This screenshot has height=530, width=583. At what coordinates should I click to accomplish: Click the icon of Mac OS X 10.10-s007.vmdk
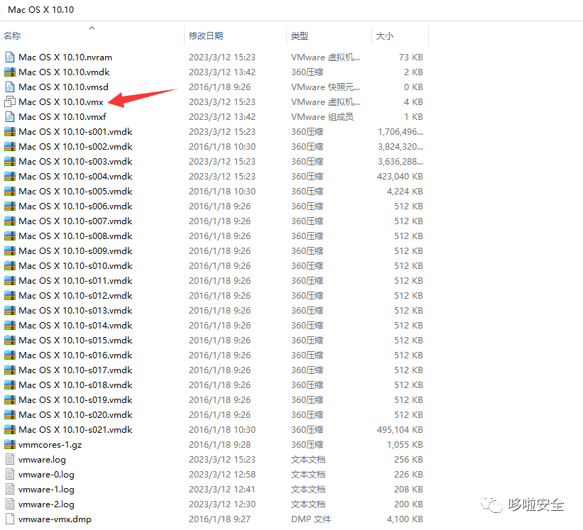(x=10, y=221)
